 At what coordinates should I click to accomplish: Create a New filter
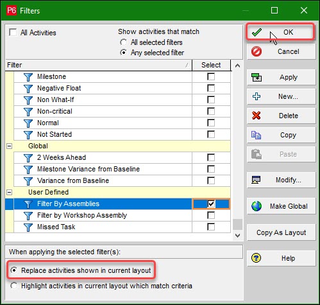282,96
